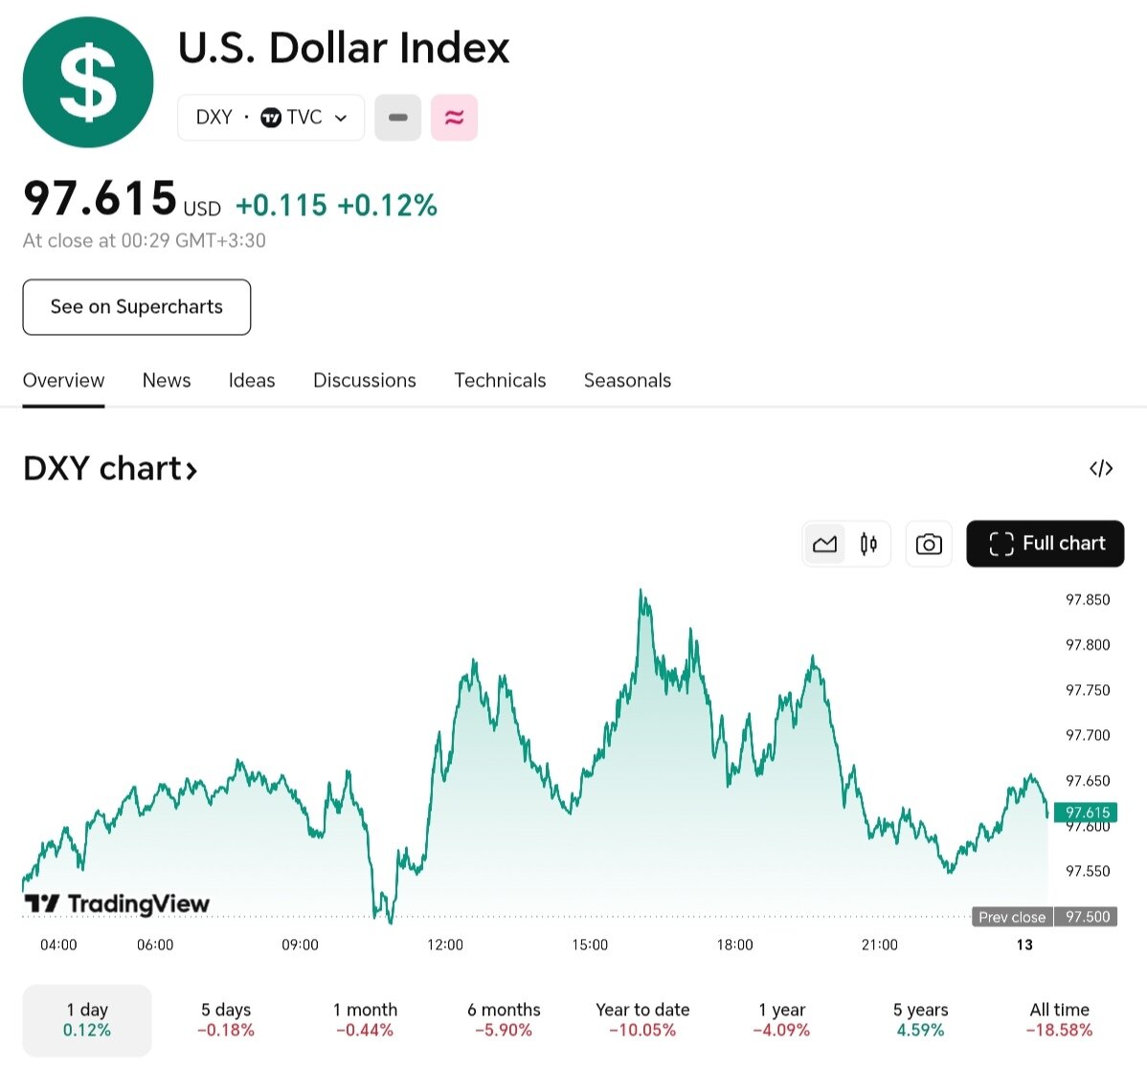Image resolution: width=1147 pixels, height=1070 pixels.
Task: Select the Seasonals tab
Action: [x=627, y=380]
